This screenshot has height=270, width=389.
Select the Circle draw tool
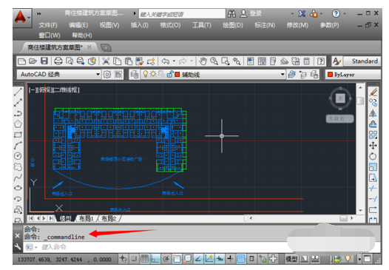[x=18, y=156]
